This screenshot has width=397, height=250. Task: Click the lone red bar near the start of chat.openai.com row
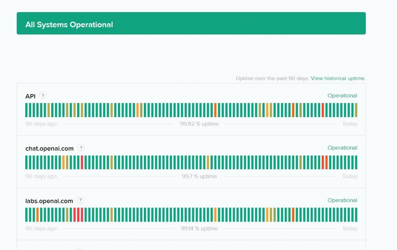(82, 162)
